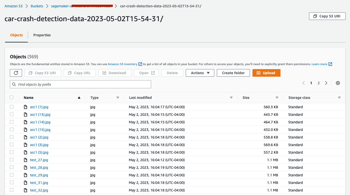Go to next page arrow
Screen dimensions: 350x195
[x=326, y=83]
